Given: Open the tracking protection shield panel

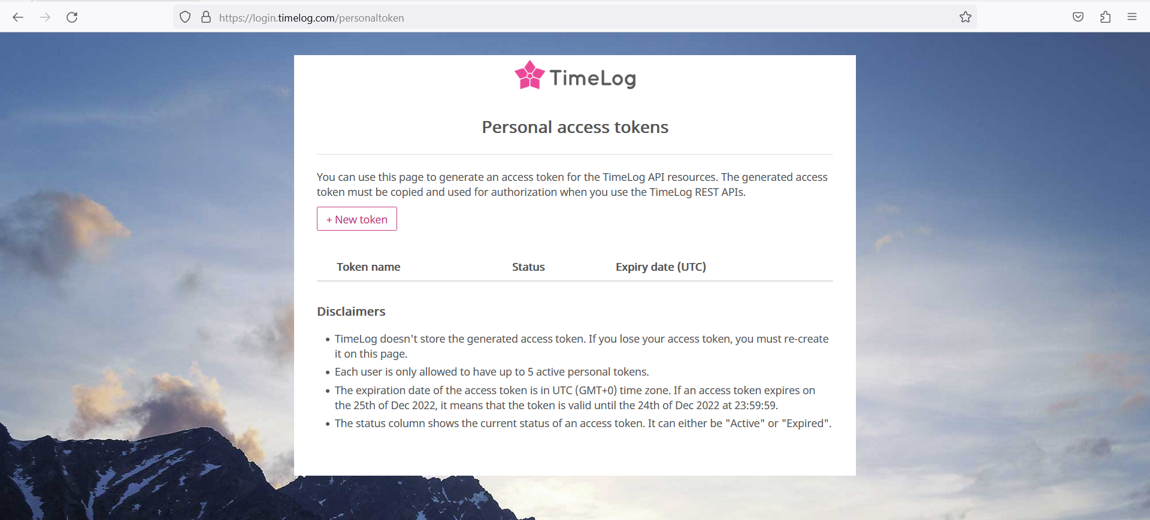Looking at the screenshot, I should [x=185, y=17].
